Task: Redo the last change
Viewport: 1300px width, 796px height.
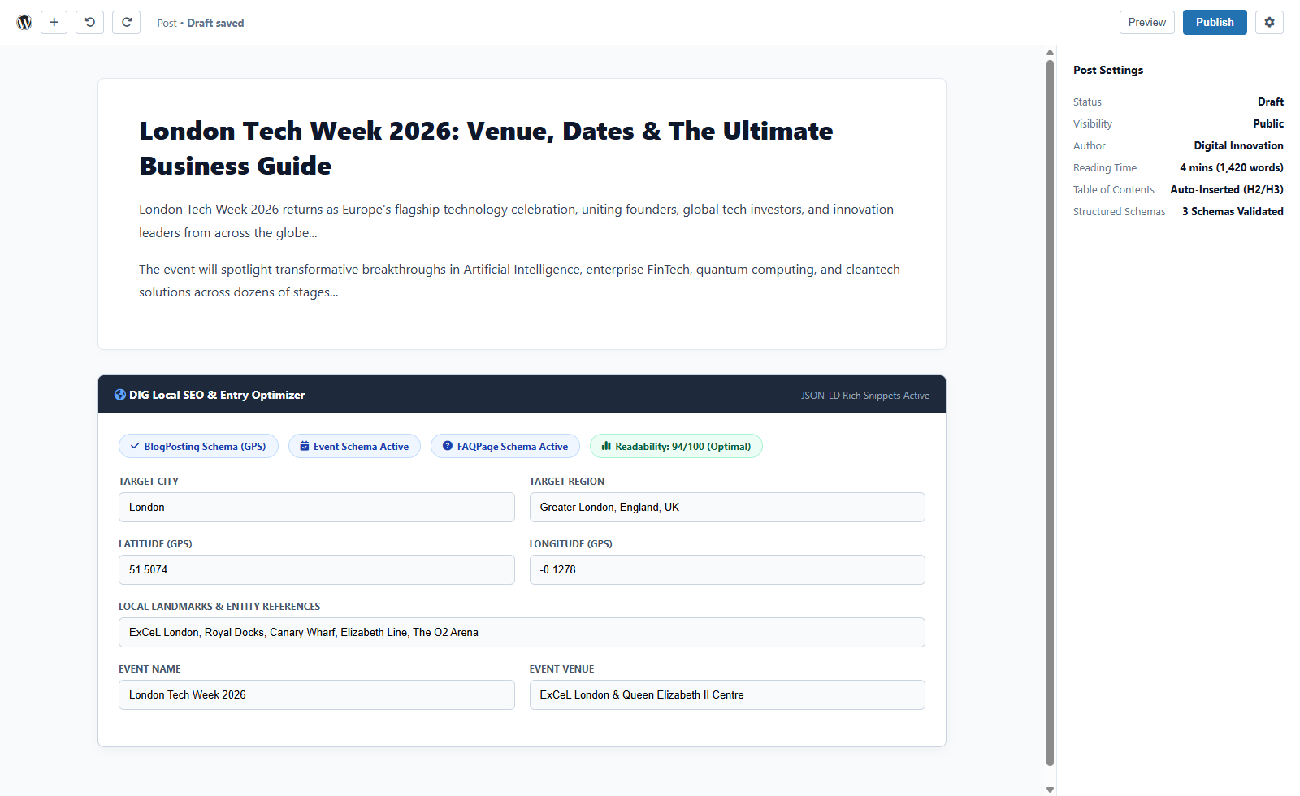Action: pyautogui.click(x=126, y=22)
